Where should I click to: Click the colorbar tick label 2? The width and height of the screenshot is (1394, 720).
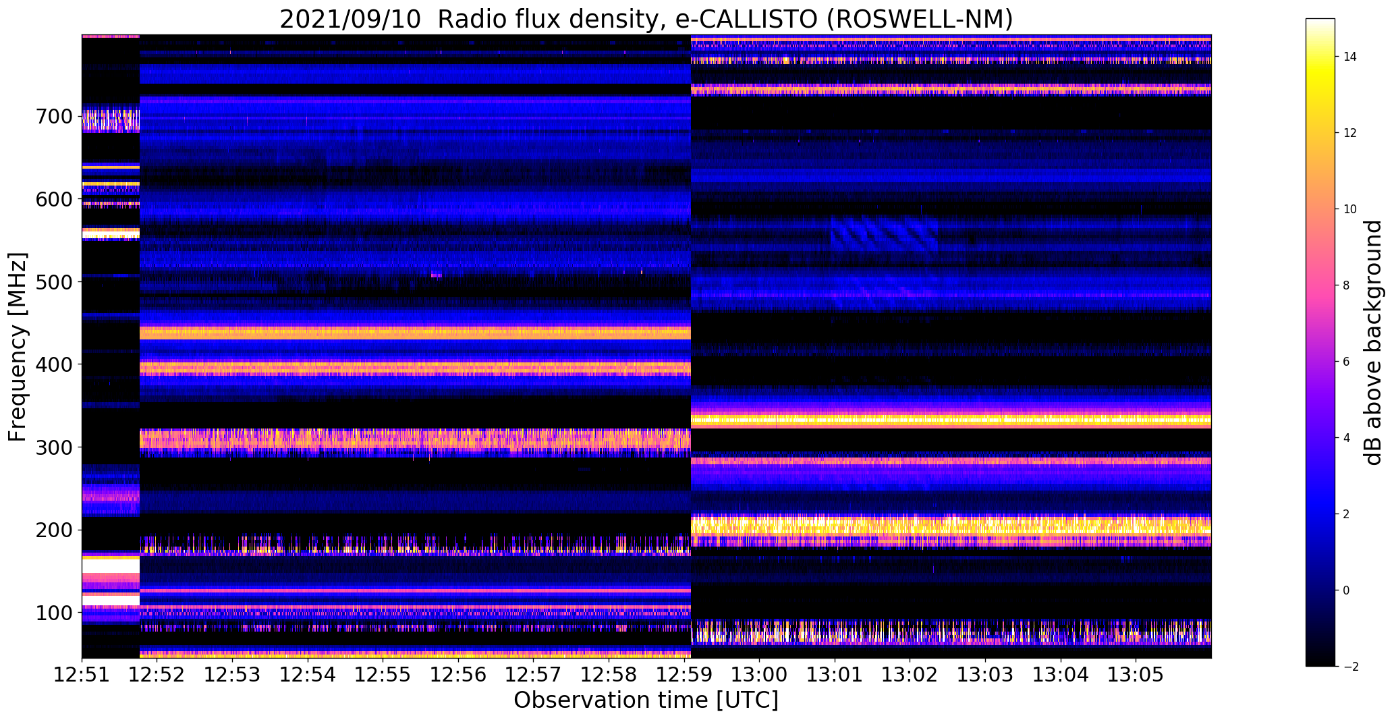click(x=1347, y=514)
